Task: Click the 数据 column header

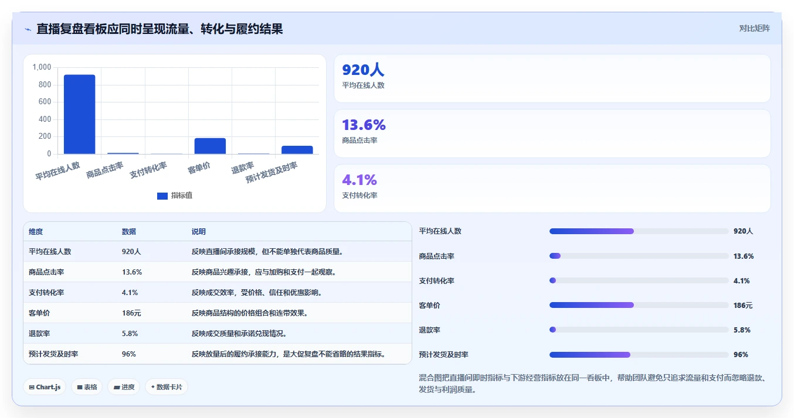Action: pos(129,232)
